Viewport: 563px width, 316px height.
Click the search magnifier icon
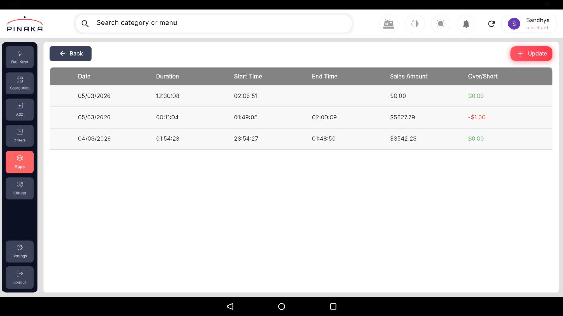click(x=85, y=24)
